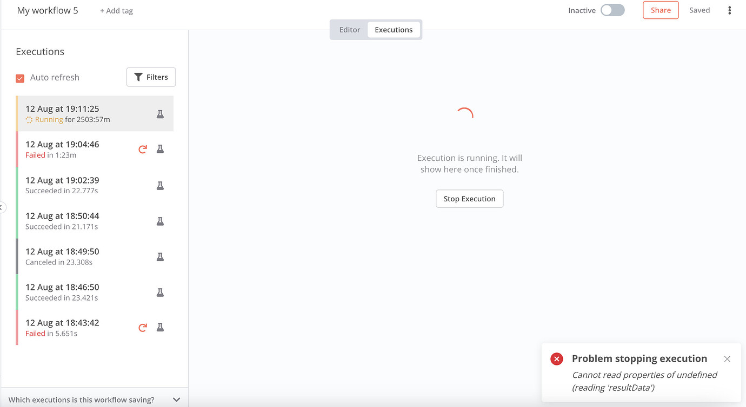
Task: Disable Auto refresh
Action: coord(20,78)
